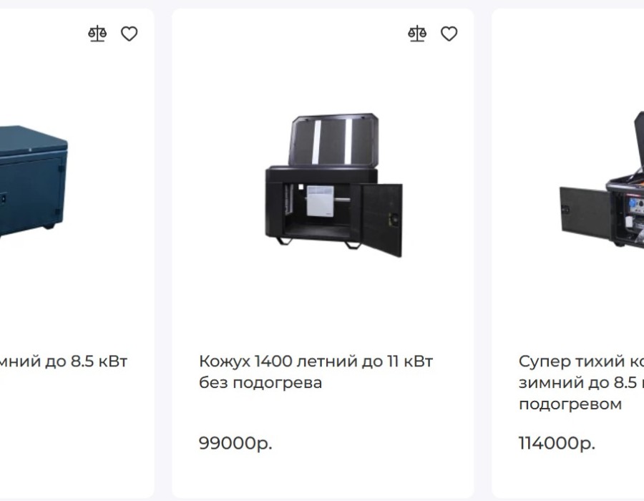The height and width of the screenshot is (501, 644).
Task: Click the 99000р. price
Action: tap(235, 443)
